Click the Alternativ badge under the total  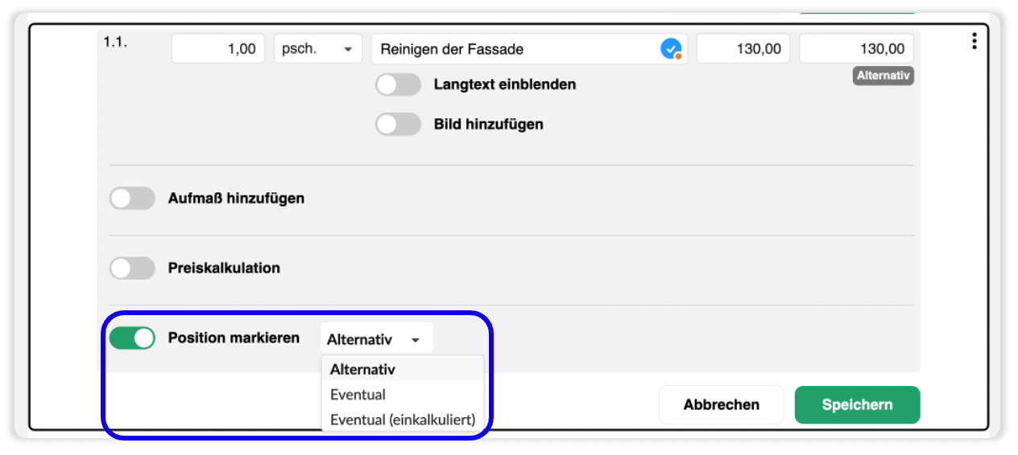click(884, 76)
